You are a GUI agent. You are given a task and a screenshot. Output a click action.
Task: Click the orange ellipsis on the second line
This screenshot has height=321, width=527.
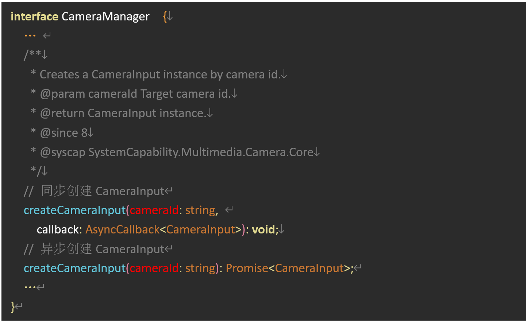30,36
